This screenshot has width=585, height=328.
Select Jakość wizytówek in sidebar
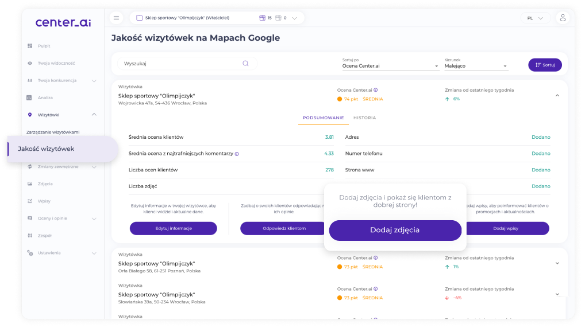coord(46,149)
